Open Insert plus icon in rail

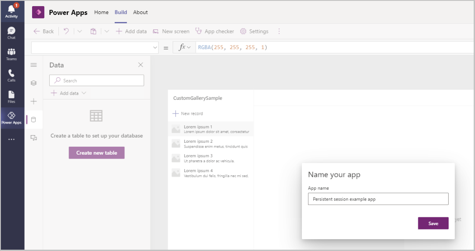34,101
